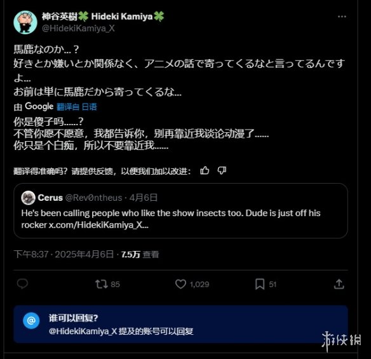
Task: Click the reply speech bubble icon
Action: (22, 284)
